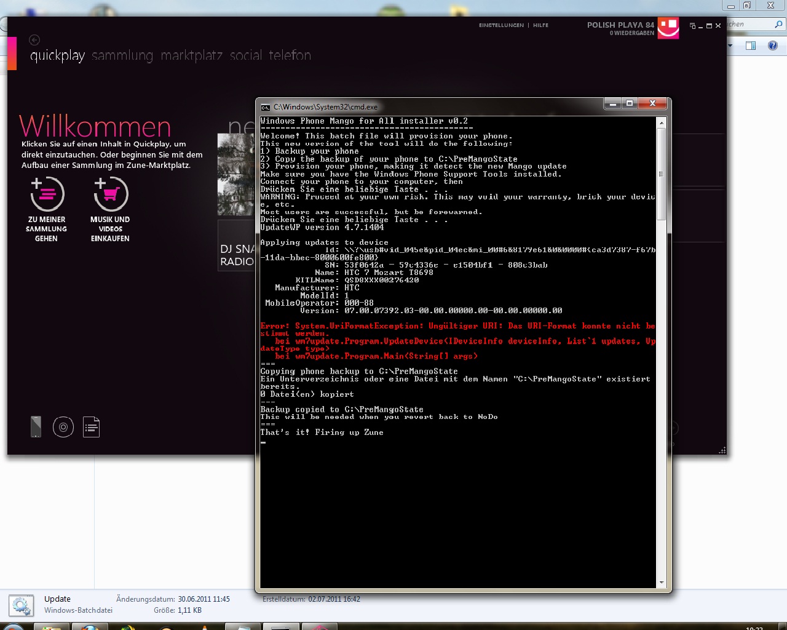787x630 pixels.
Task: Click the Update batch file icon in details pane
Action: coord(22,605)
